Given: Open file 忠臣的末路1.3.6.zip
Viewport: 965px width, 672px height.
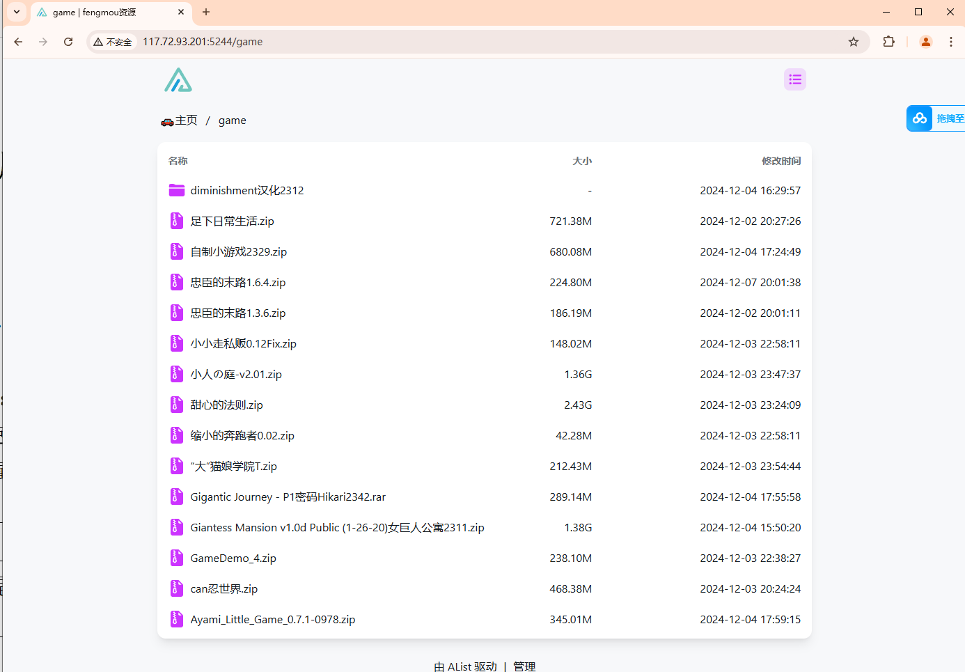Looking at the screenshot, I should coord(238,313).
